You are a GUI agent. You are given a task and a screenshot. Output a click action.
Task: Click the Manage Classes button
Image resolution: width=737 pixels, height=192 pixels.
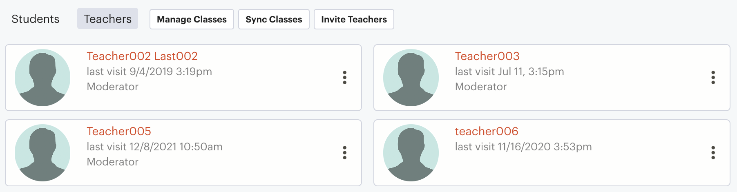point(192,19)
